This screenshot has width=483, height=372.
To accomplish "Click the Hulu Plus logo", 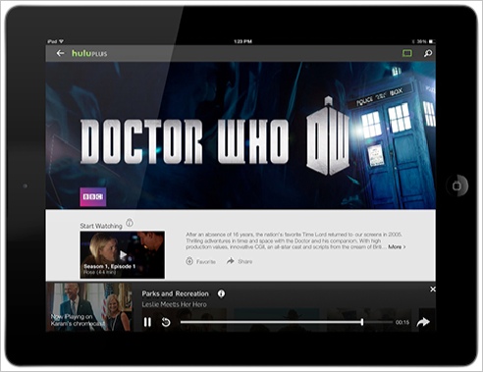I will point(89,53).
